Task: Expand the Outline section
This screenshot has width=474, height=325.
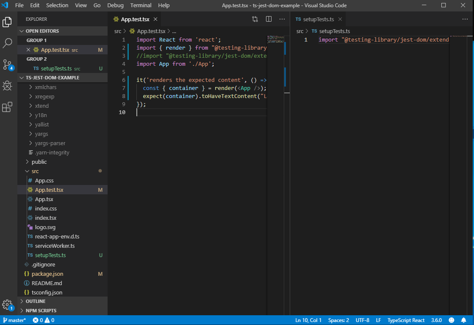Action: (63, 301)
